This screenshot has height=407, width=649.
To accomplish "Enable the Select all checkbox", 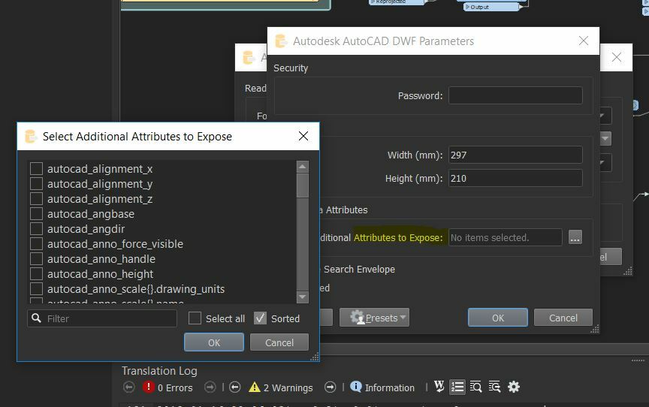I will [195, 318].
